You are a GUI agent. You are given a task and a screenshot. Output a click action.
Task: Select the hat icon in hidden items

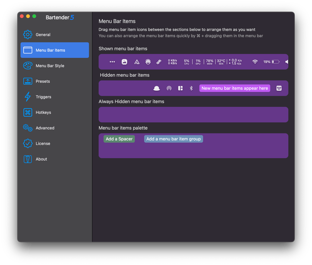[157, 88]
